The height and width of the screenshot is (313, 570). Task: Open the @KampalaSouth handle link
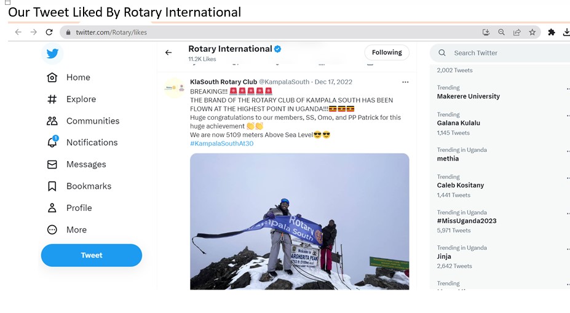coord(284,82)
